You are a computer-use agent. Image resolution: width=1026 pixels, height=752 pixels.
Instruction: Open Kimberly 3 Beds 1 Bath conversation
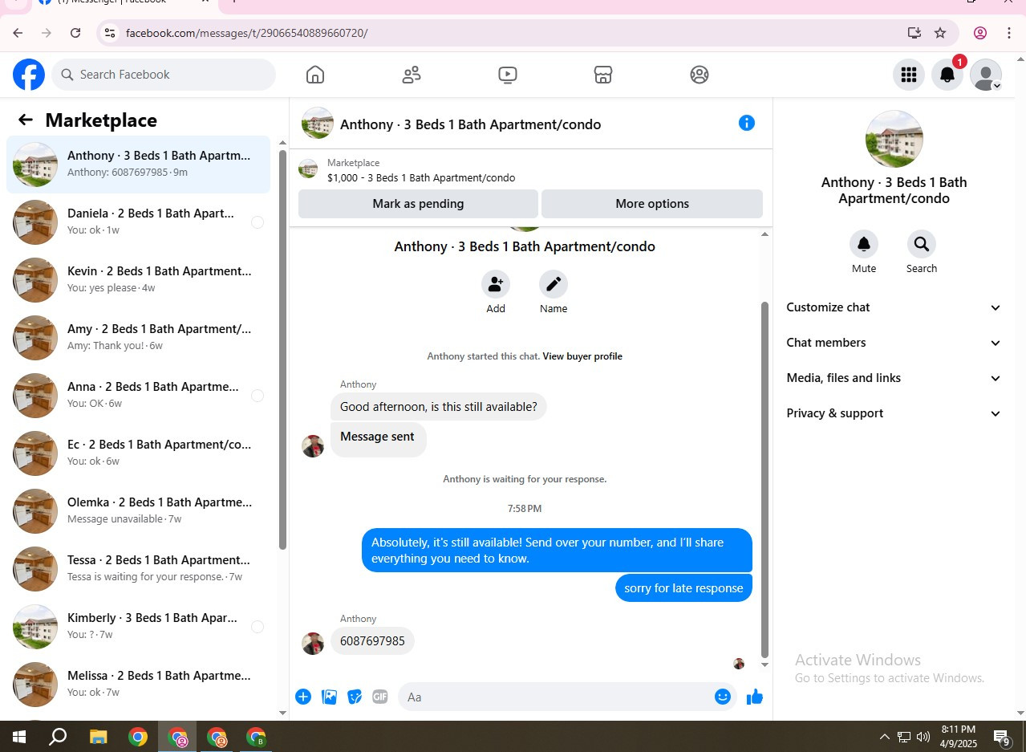(x=138, y=627)
